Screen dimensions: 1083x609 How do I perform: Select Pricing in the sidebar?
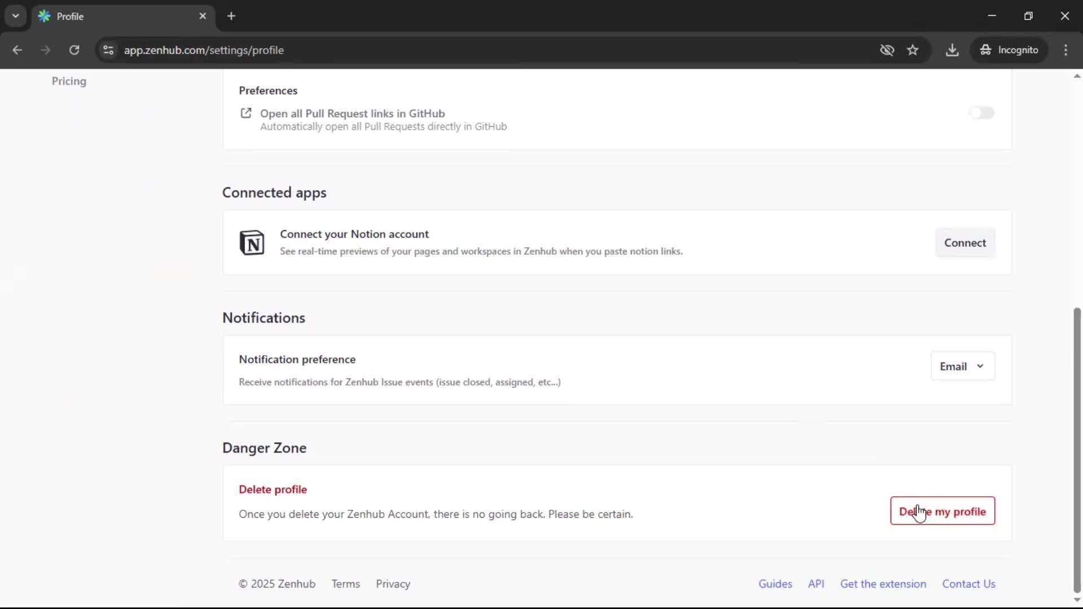(69, 81)
